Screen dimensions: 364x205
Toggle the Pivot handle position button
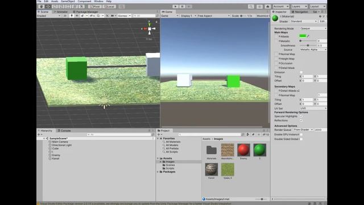[95, 6]
